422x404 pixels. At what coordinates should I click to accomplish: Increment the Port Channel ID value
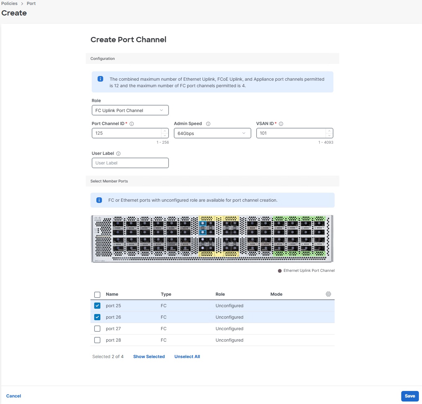[165, 131]
